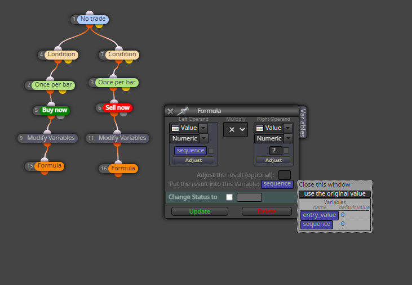
Task: Toggle checkbox beside Right Operand value 2
Action: click(x=286, y=150)
